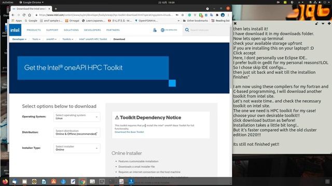This screenshot has width=332, height=186.
Task: Open the Help icon in the dock
Action: coord(63,181)
